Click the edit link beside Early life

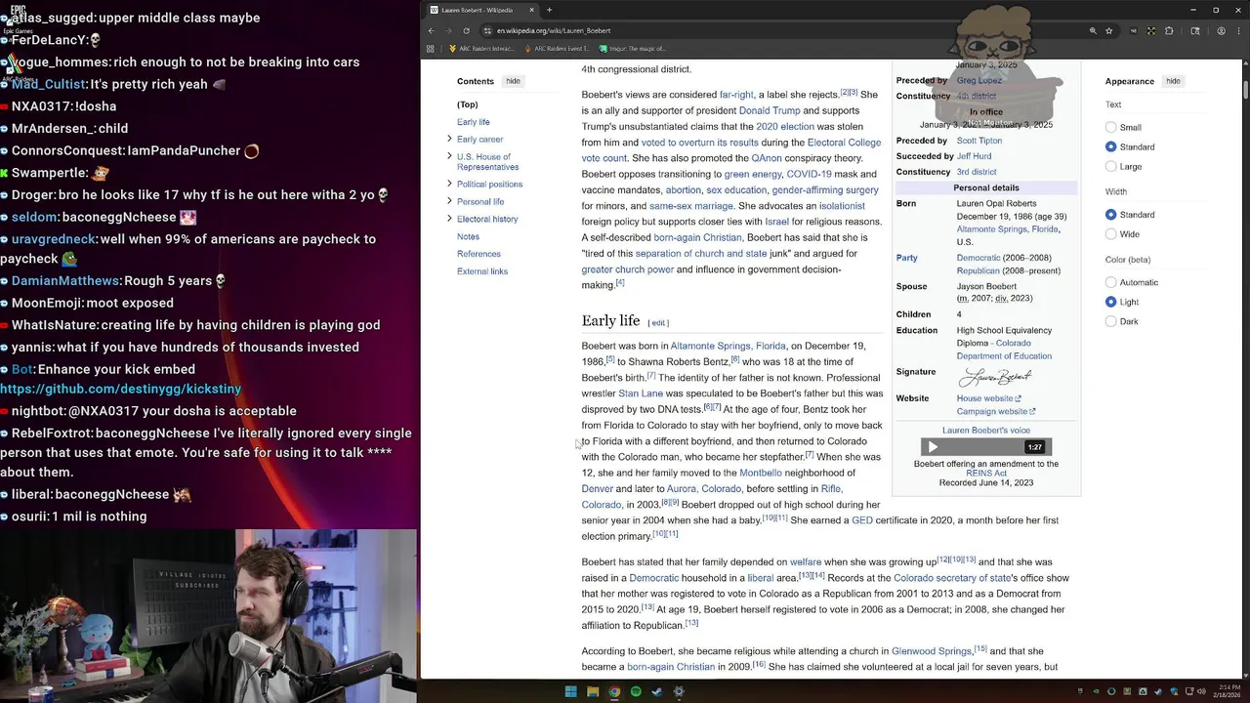coord(658,323)
